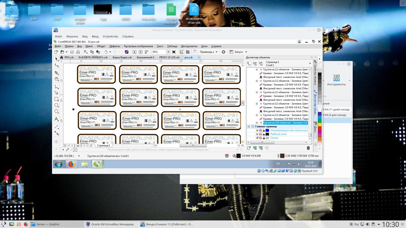Click Инструменты in the background VirtualBox window

click(x=337, y=79)
